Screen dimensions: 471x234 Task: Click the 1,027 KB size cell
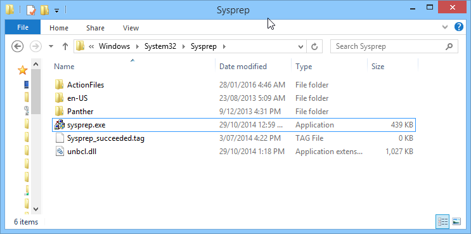[399, 152]
